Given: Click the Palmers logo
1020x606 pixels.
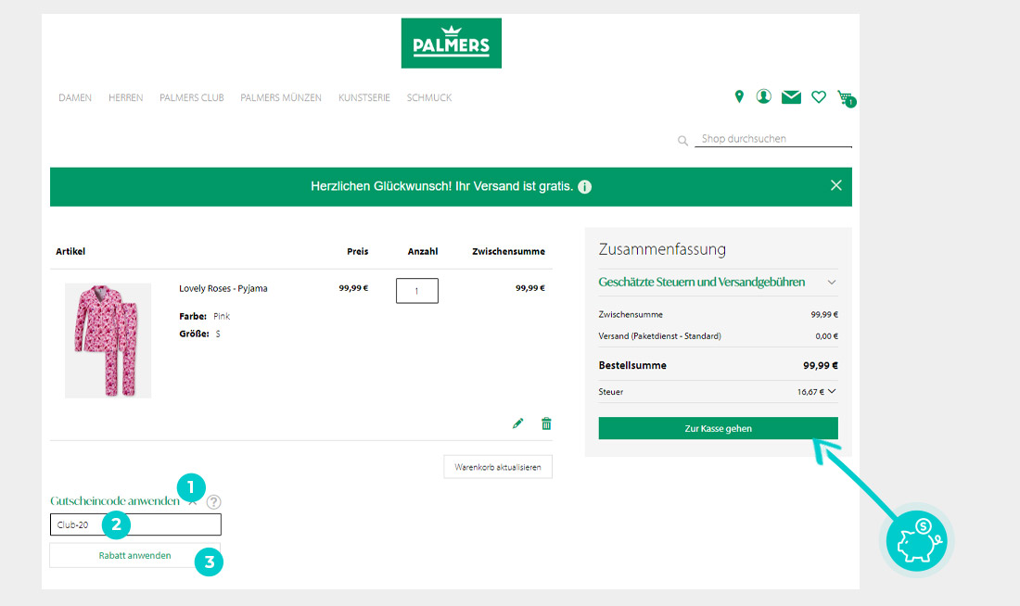Looking at the screenshot, I should 452,43.
